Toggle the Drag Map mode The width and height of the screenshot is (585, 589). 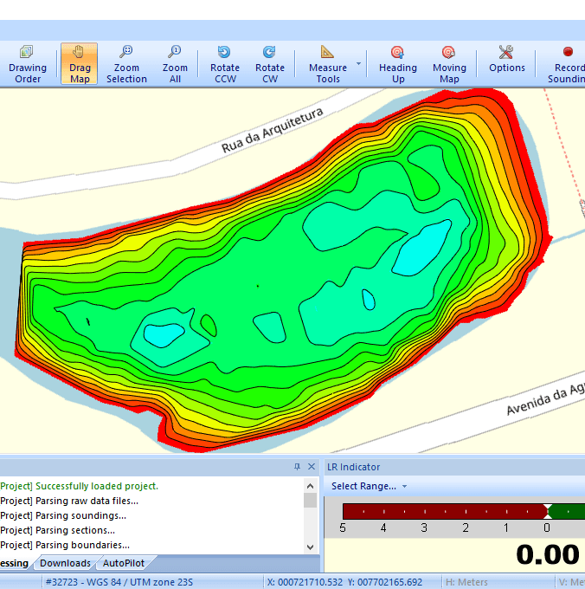pos(80,64)
